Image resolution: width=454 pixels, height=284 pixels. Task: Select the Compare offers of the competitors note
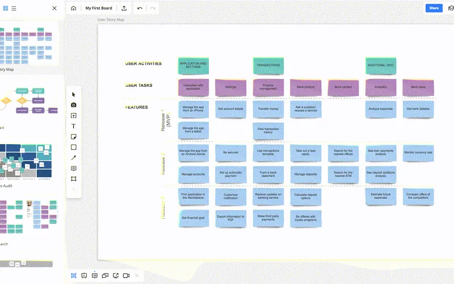[418, 197]
